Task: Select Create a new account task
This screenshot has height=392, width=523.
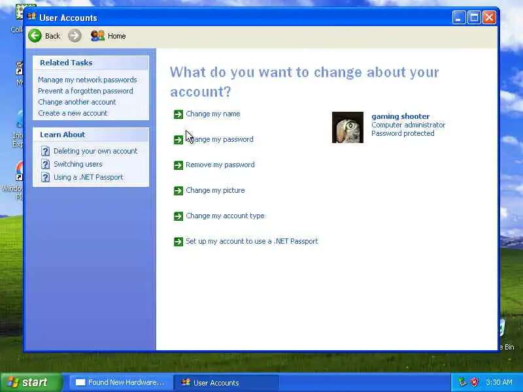Action: (x=73, y=113)
